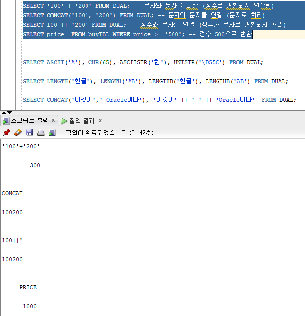Click the 100||' output column header

click(x=12, y=240)
